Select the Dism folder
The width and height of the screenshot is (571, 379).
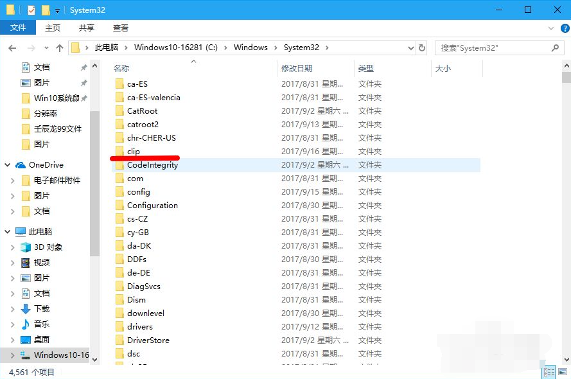coord(136,299)
